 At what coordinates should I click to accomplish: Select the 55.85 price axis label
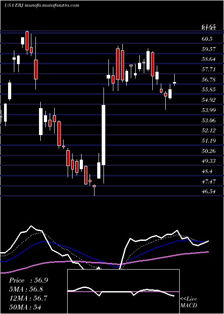(209, 90)
